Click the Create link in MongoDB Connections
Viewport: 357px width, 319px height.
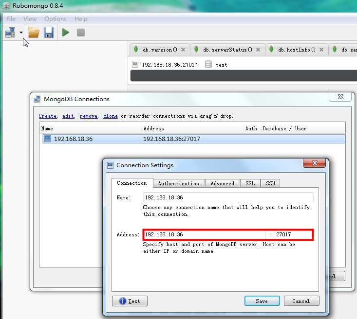48,116
